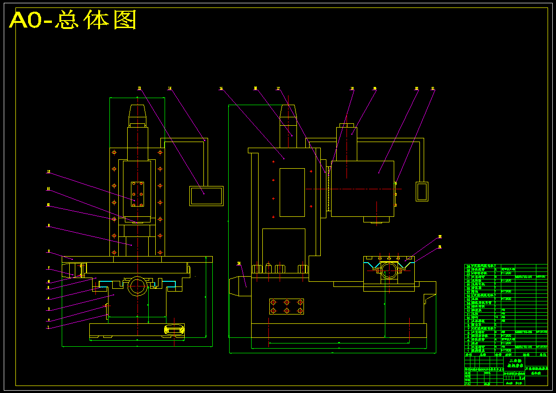Click row number 1 in the parts table
This screenshot has width=556, height=393.
pos(468,350)
